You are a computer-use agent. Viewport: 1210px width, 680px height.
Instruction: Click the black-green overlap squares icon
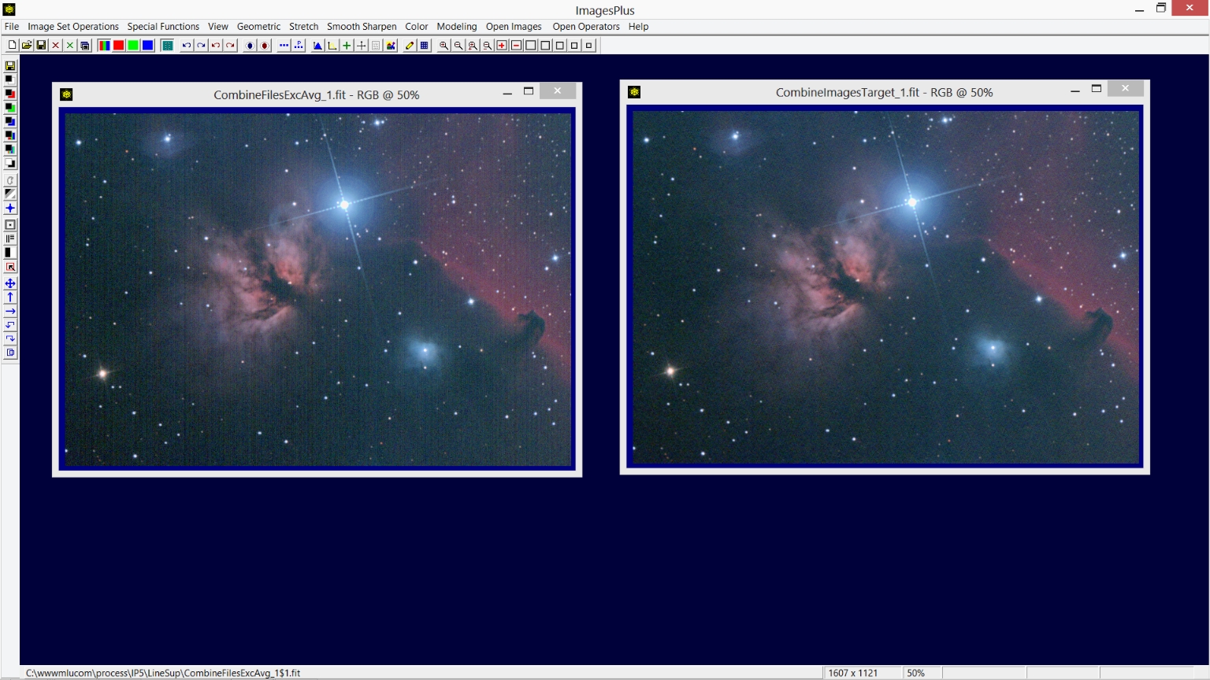coord(10,107)
